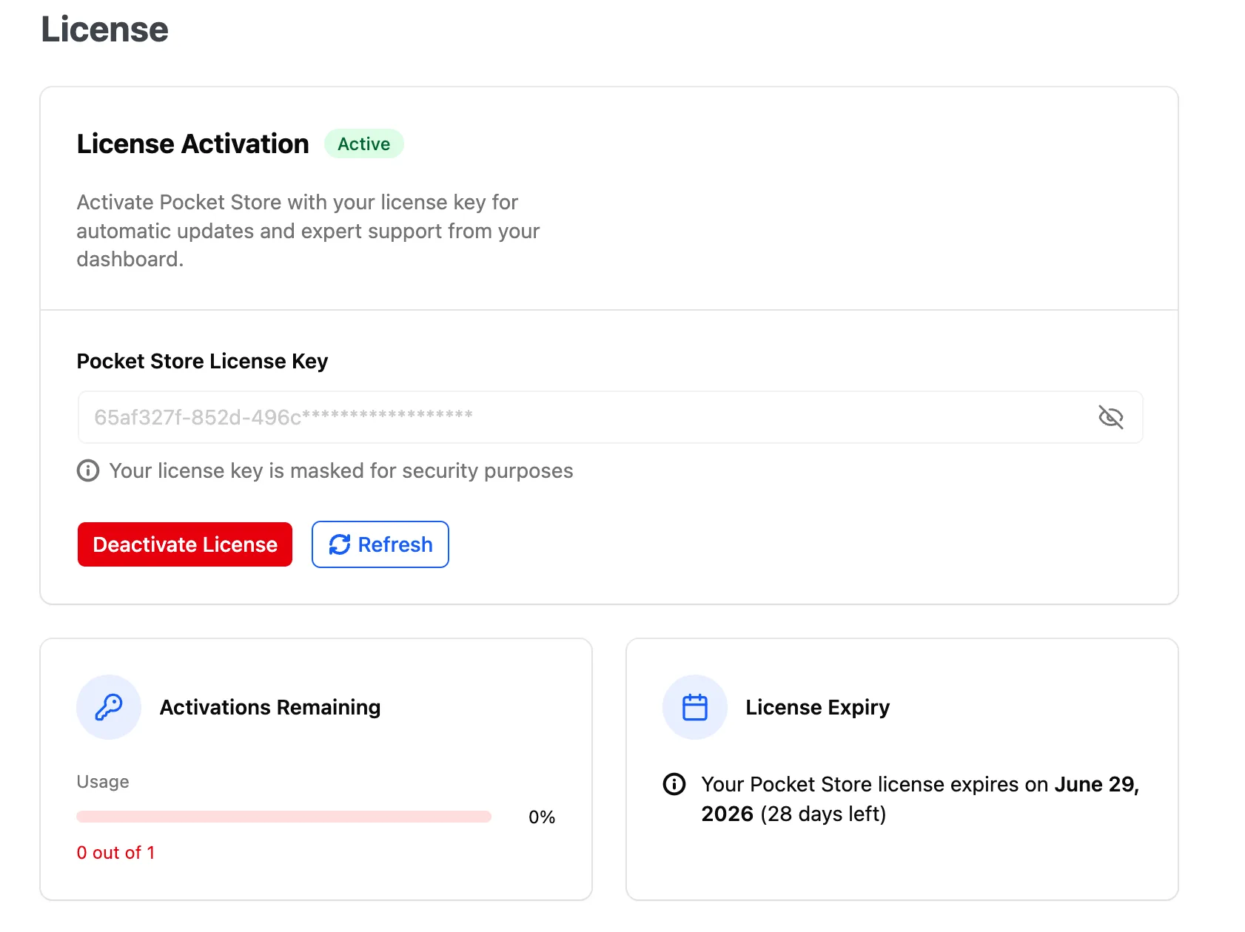Toggle license key visibility eye icon

click(1110, 417)
